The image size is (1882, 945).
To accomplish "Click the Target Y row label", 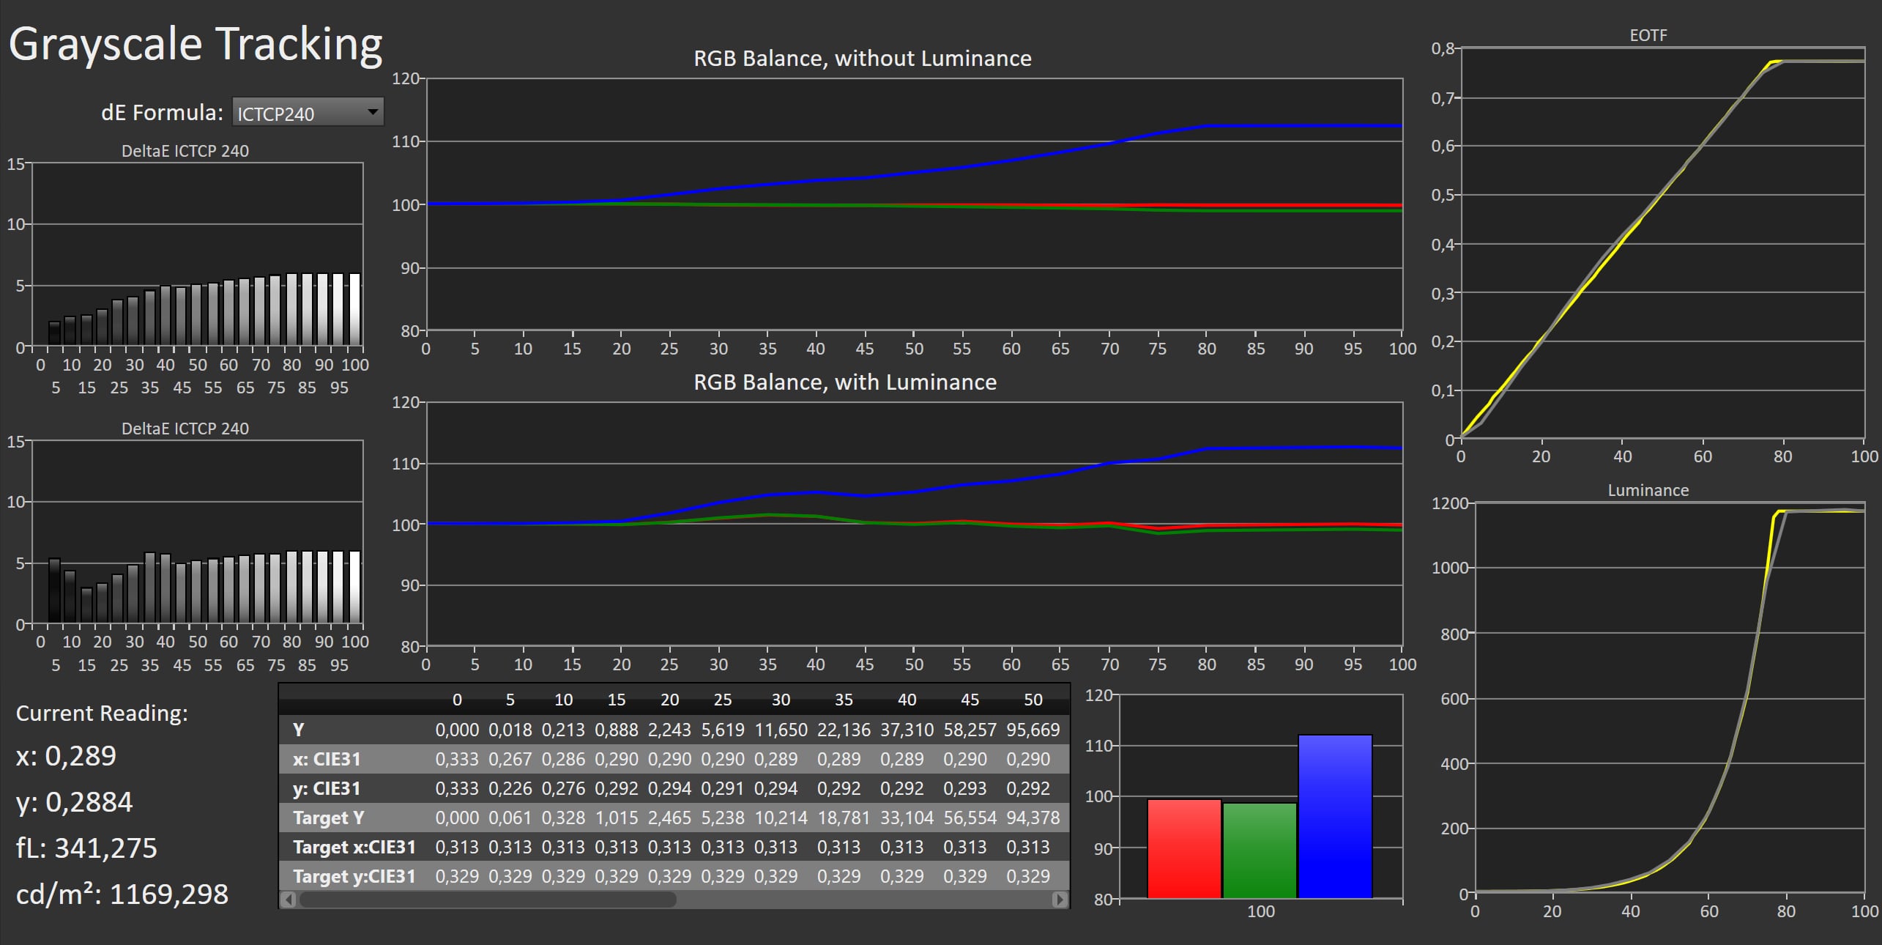I will coord(327,818).
